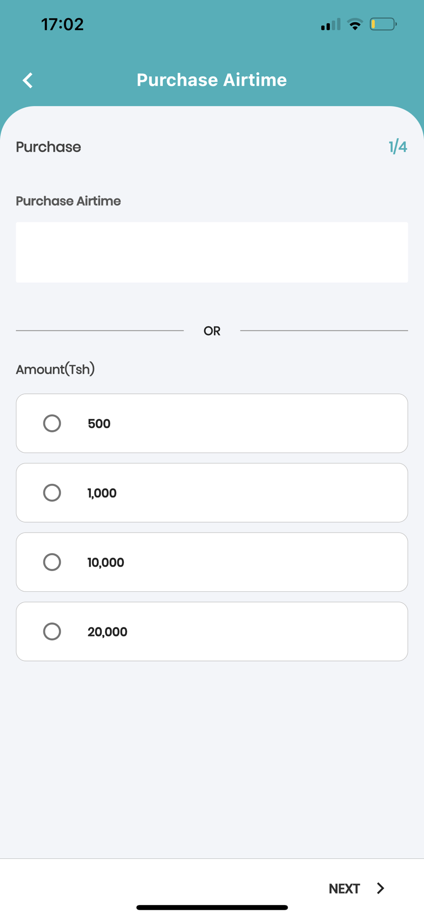Image resolution: width=424 pixels, height=918 pixels.
Task: Select the 1,000 radio circle
Action: coord(52,493)
